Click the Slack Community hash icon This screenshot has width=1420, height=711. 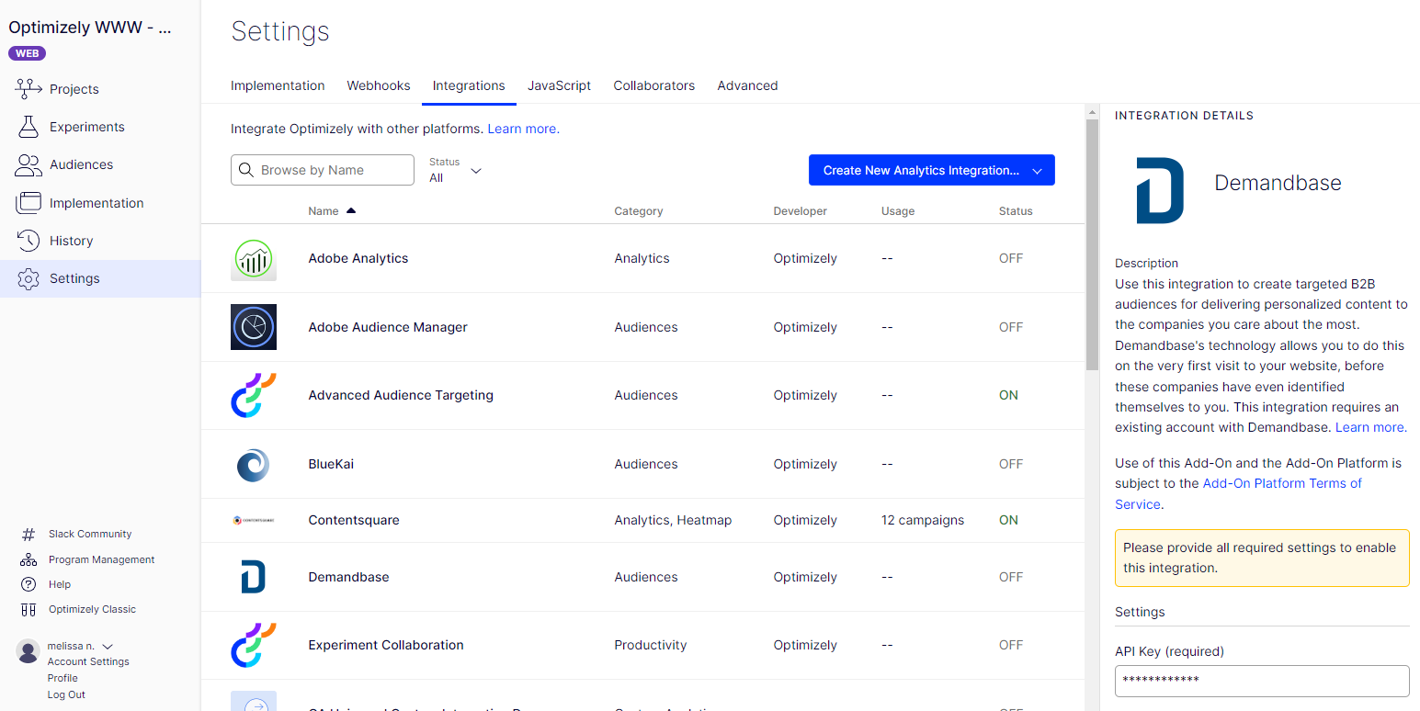pyautogui.click(x=28, y=534)
